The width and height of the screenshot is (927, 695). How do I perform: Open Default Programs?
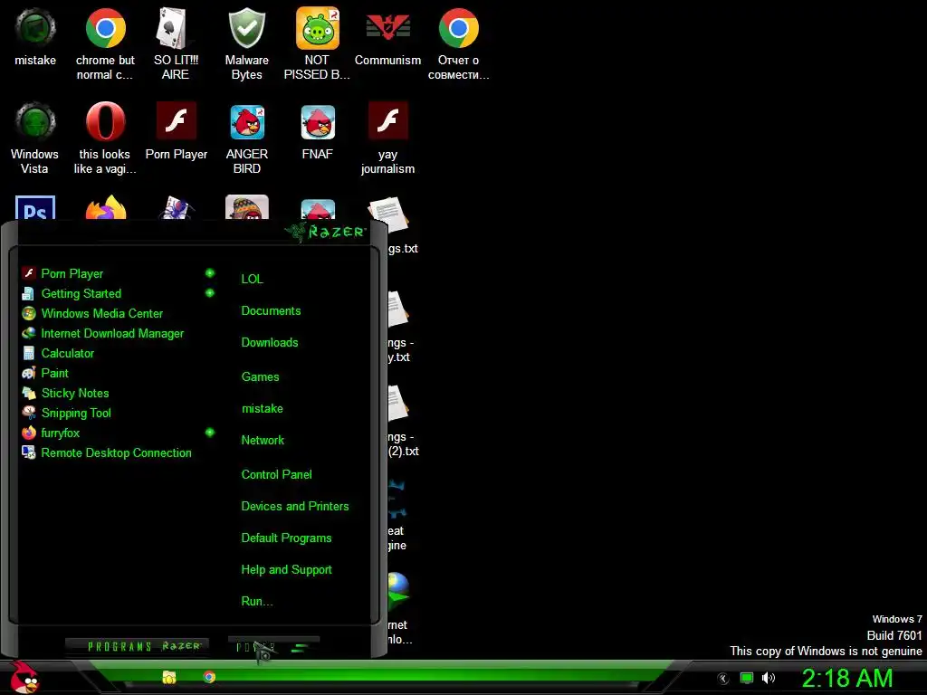[286, 538]
